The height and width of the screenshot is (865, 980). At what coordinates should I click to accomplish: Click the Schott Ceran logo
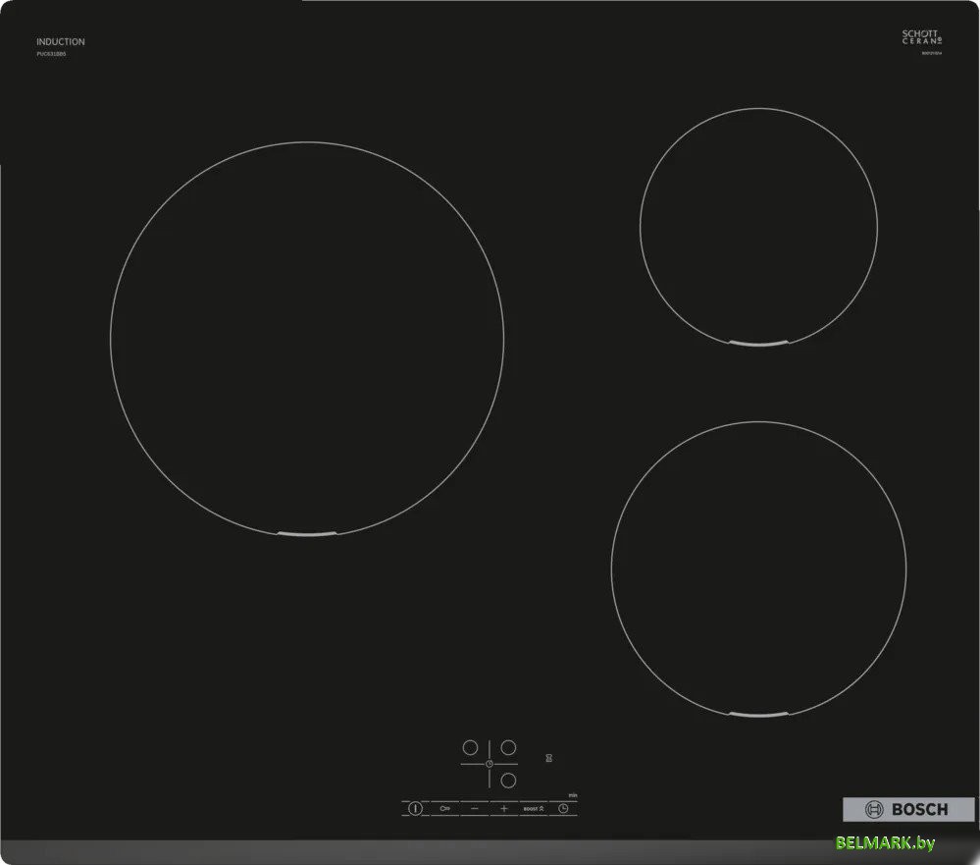(921, 38)
